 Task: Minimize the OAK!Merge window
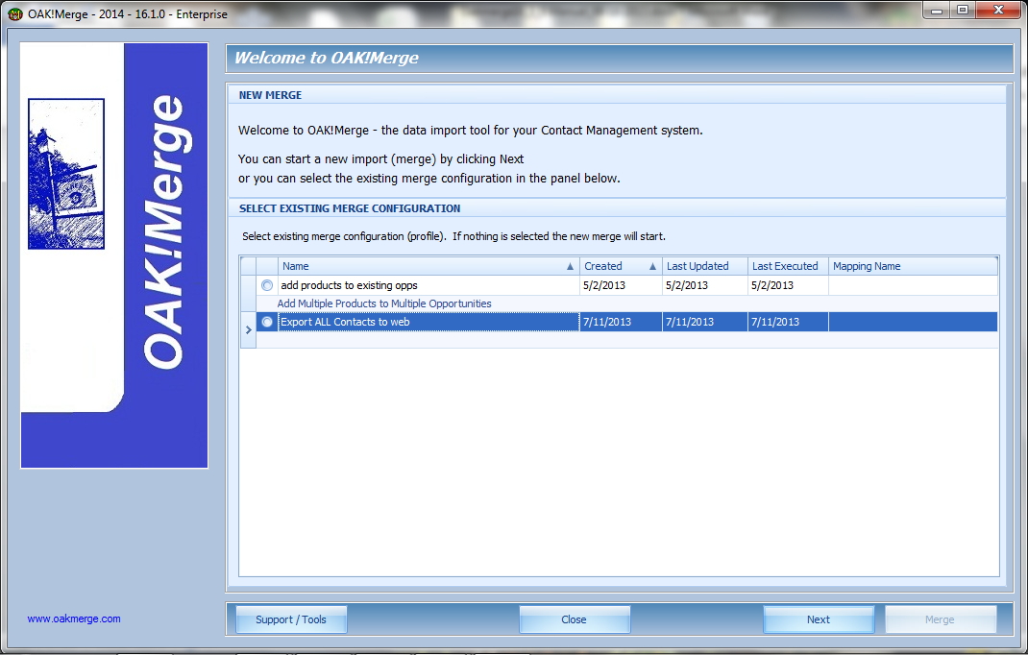937,10
